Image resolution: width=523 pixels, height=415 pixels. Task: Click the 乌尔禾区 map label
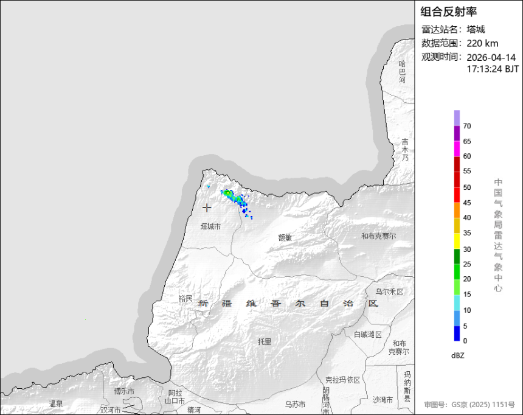[x=390, y=292]
